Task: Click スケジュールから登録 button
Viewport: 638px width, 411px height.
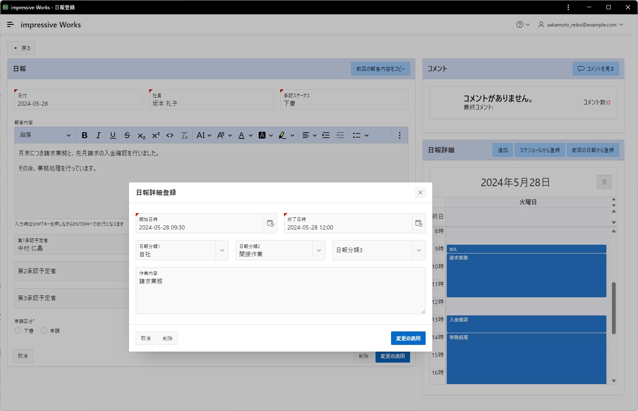Action: pyautogui.click(x=539, y=150)
